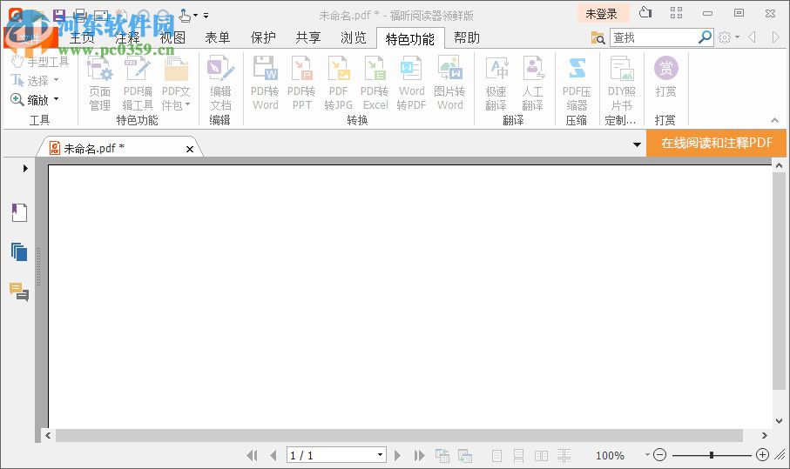Image resolution: width=790 pixels, height=469 pixels.
Task: Switch to continuous facing view
Action: pyautogui.click(x=564, y=455)
